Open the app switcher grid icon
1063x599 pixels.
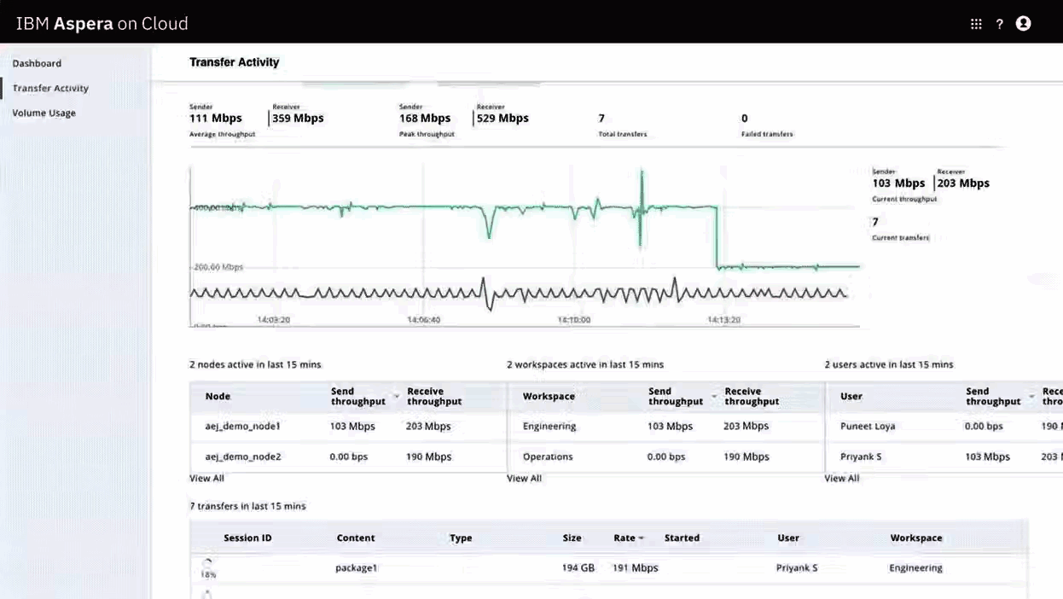[x=976, y=24]
